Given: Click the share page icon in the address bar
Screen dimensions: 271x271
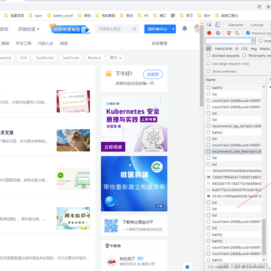Looking at the screenshot, I should (259, 7).
